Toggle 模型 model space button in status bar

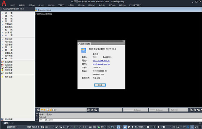coord(42,127)
